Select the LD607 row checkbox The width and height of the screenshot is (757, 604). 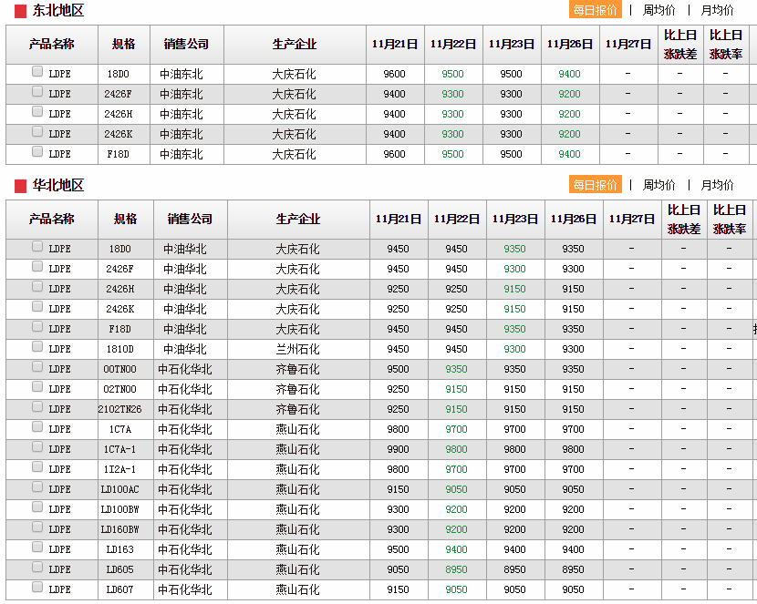click(37, 588)
